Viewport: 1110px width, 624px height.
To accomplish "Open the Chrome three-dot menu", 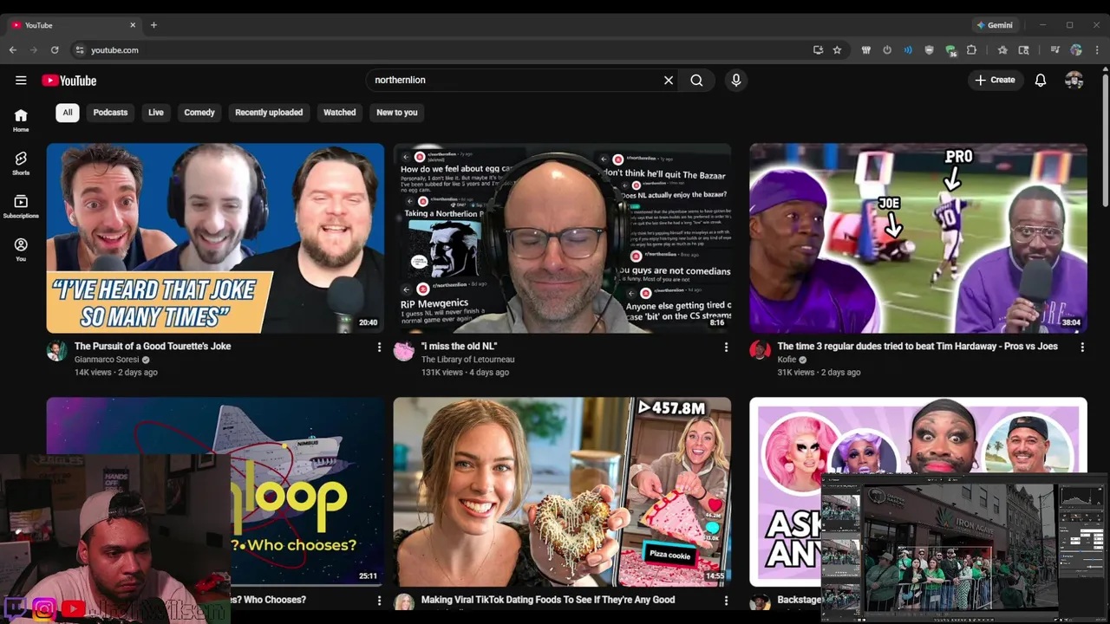I will point(1097,50).
